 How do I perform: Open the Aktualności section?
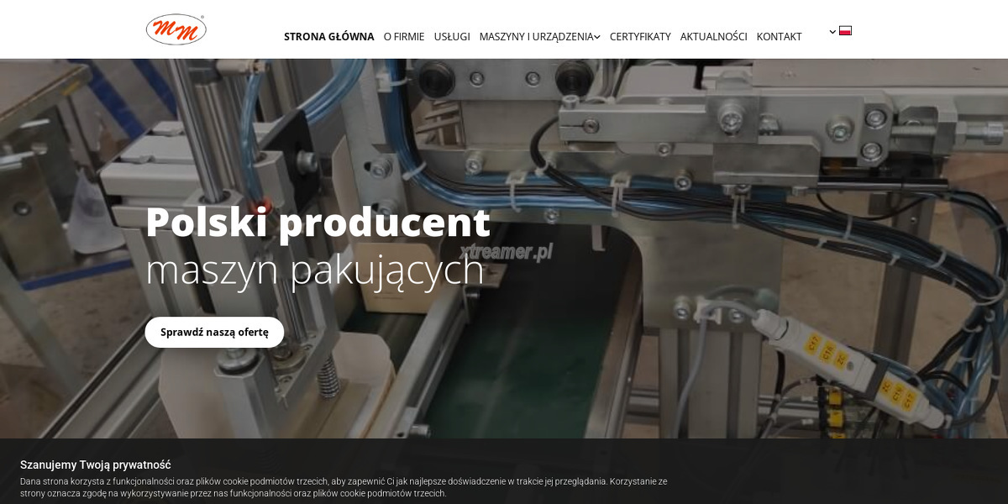(714, 37)
